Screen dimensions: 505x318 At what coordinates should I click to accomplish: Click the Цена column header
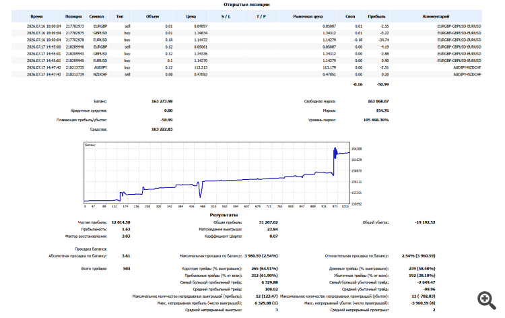pos(191,16)
